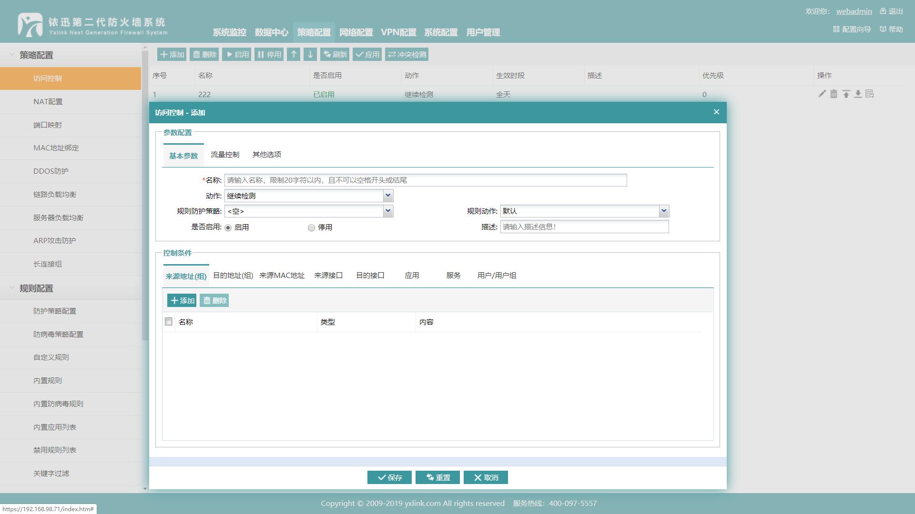Click the 应用 toolbar button
The width and height of the screenshot is (915, 514).
367,54
